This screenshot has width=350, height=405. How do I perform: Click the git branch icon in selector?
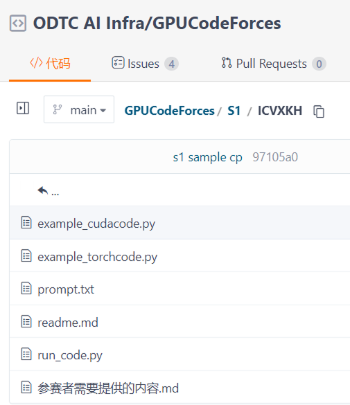pyautogui.click(x=57, y=110)
